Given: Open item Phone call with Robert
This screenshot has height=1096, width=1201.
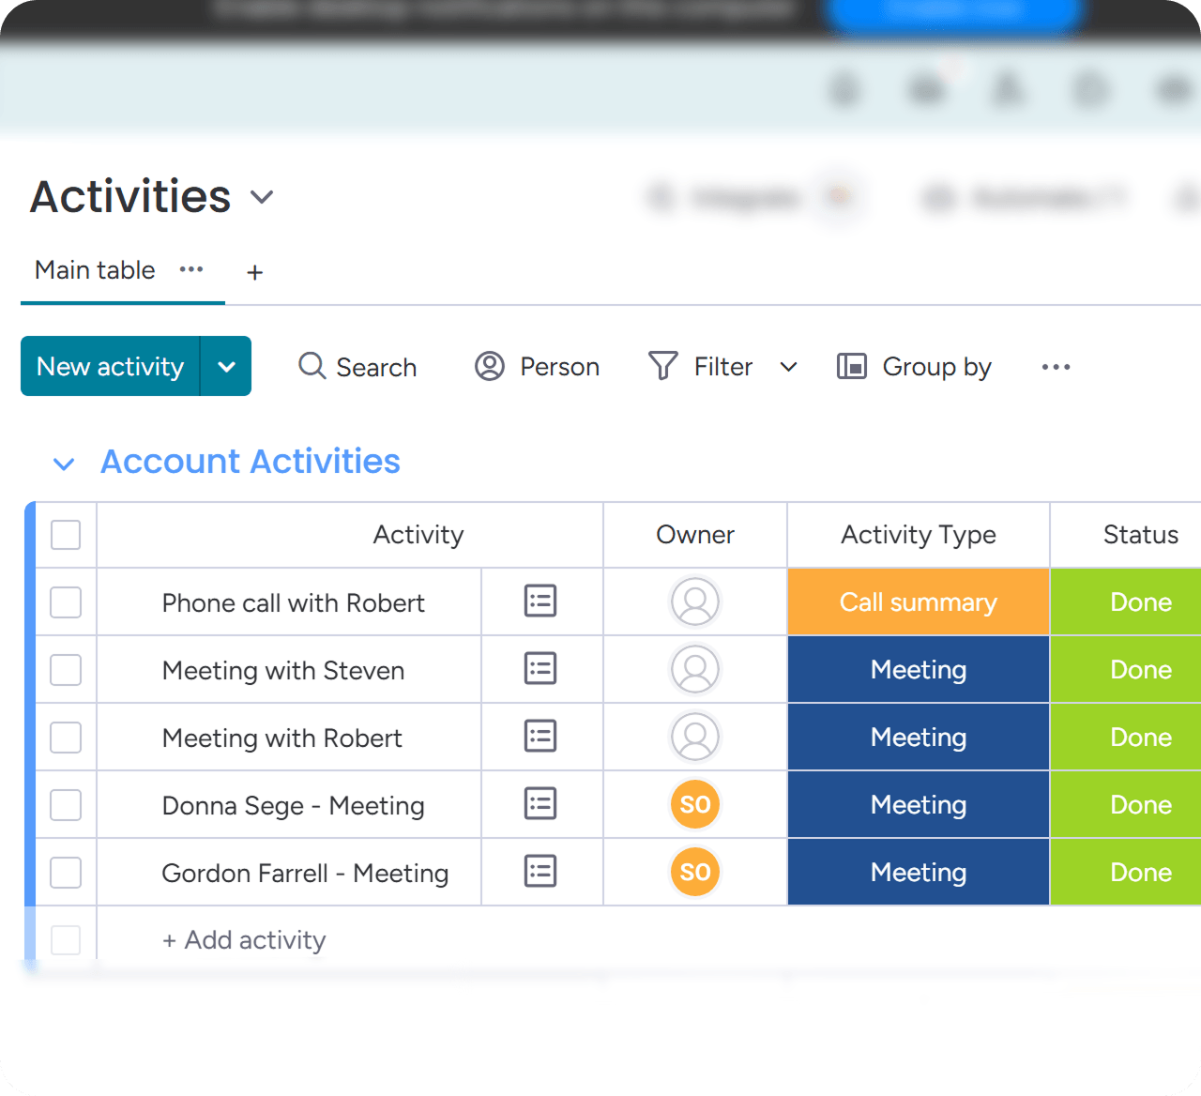Looking at the screenshot, I should pos(294,602).
